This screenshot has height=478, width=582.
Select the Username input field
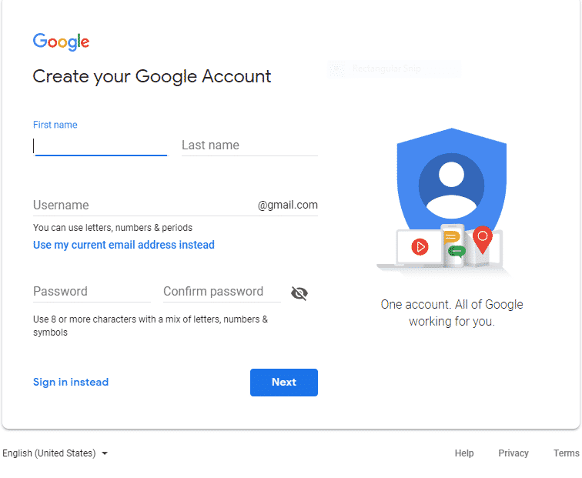pos(142,206)
